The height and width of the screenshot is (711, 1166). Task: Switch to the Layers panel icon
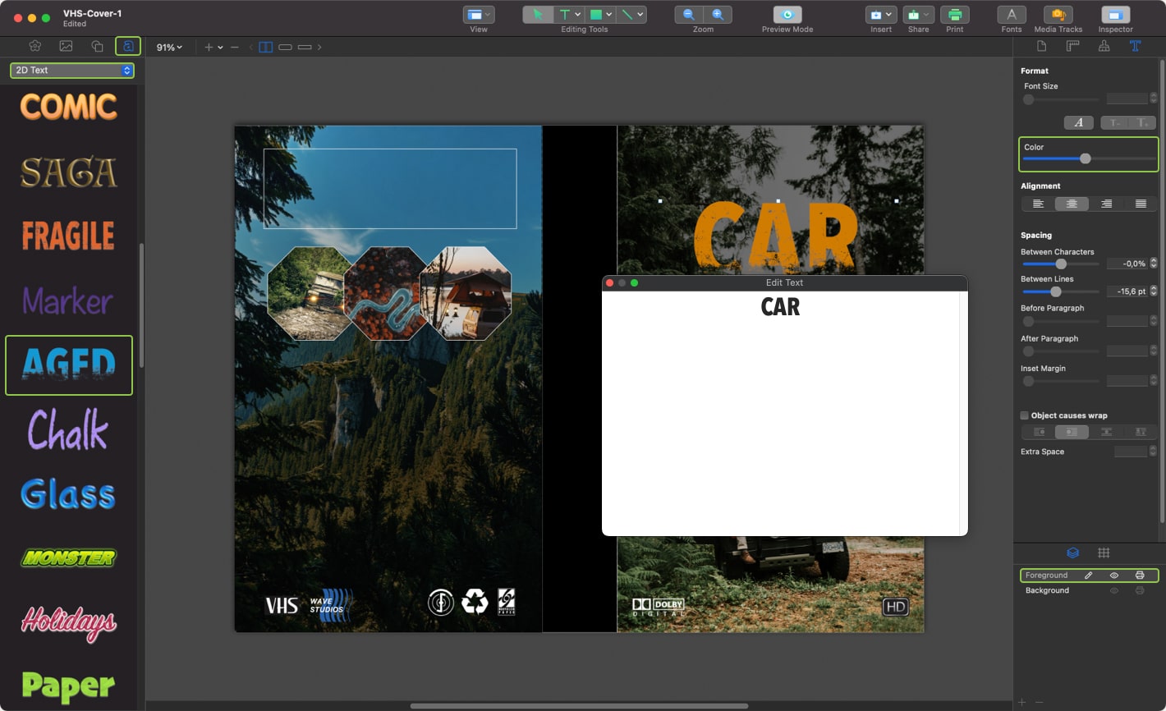point(1073,553)
